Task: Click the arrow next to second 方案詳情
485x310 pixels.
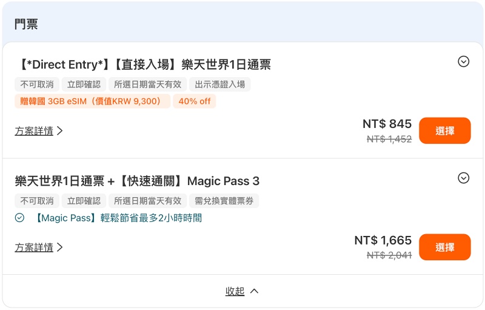Action: click(60, 248)
